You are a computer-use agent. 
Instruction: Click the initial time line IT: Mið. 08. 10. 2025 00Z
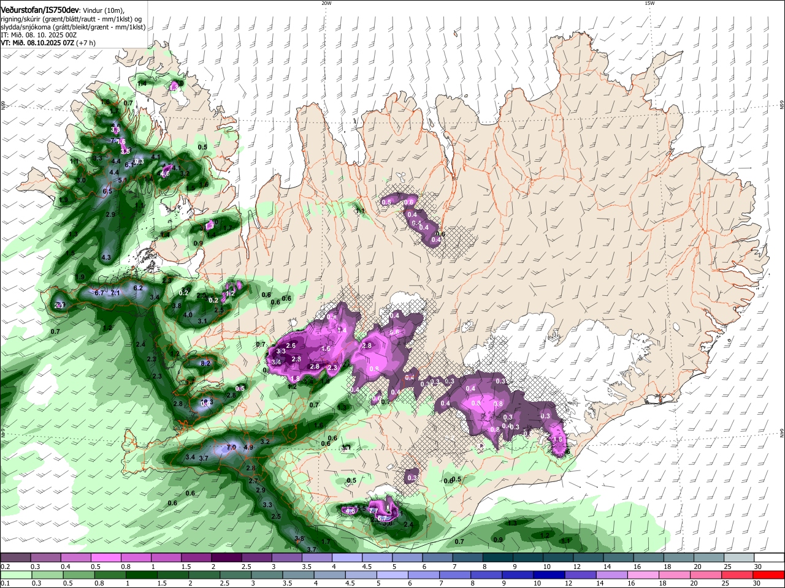[x=39, y=35]
